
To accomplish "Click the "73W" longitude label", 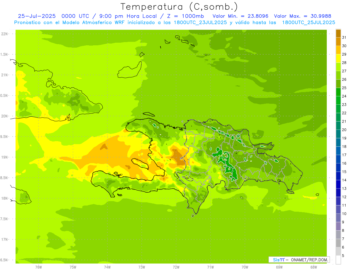I will [142, 267].
